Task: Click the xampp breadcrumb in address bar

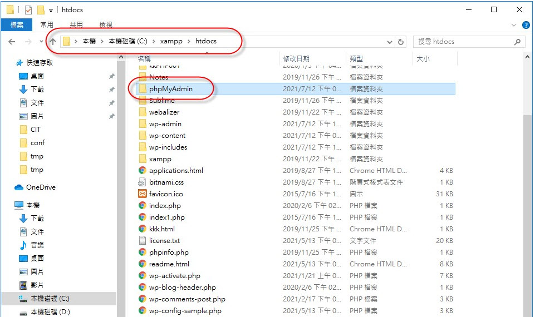Action: (x=171, y=42)
